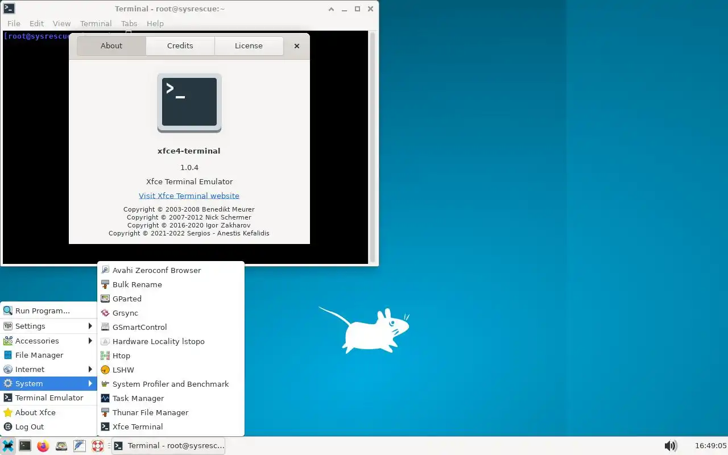Open the feather text editor panel launcher
728x455 pixels.
pyautogui.click(x=80, y=446)
